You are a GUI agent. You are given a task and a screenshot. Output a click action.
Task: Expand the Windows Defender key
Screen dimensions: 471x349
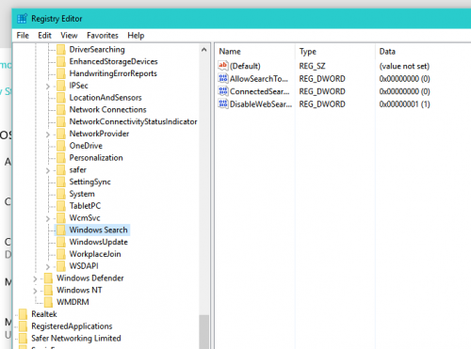(x=35, y=278)
